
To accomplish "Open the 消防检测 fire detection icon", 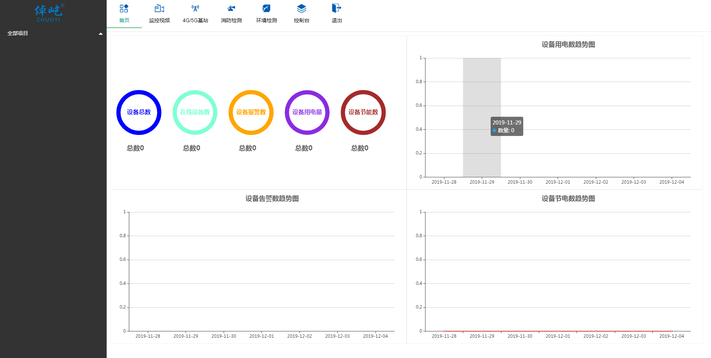I will click(x=231, y=8).
